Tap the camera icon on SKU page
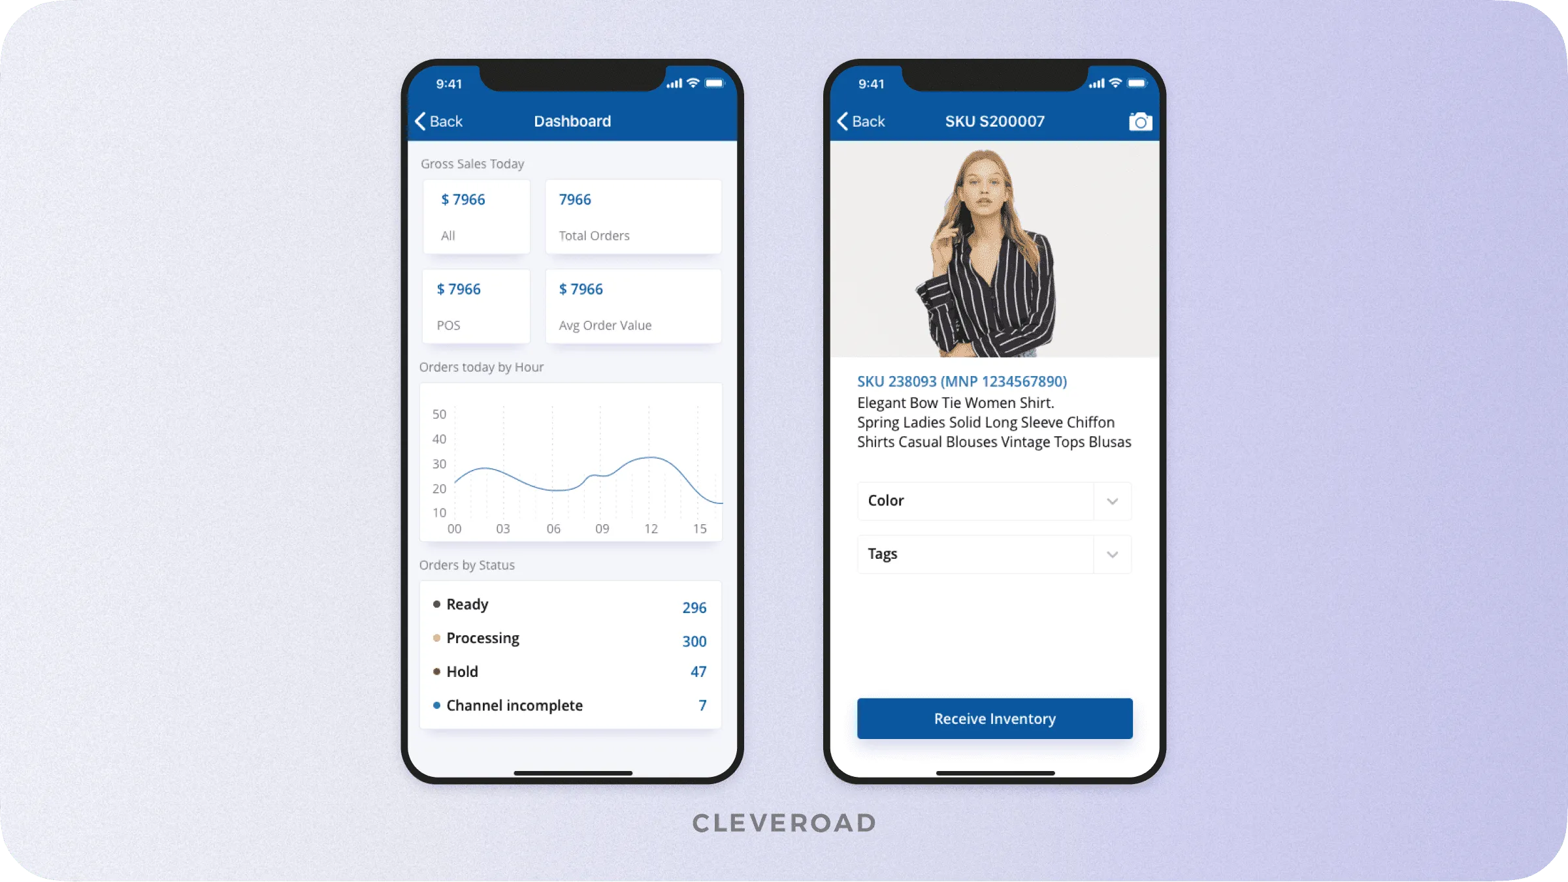 [x=1141, y=119]
